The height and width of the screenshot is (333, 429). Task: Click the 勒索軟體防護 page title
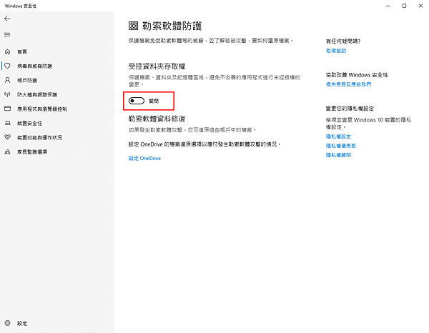(172, 26)
